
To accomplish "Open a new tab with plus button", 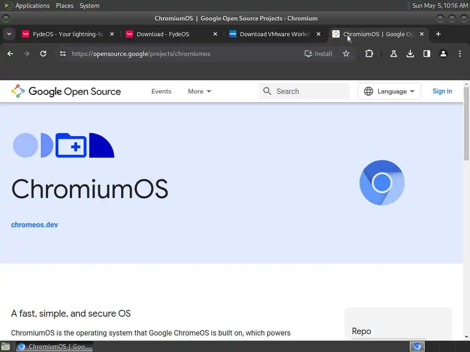I will click(x=438, y=34).
